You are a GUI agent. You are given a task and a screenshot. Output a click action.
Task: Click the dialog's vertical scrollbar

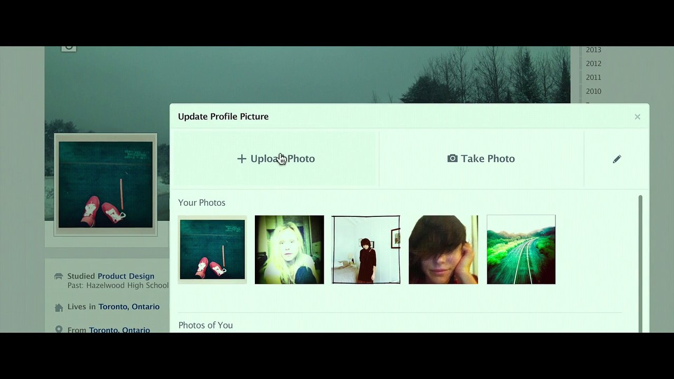640,263
